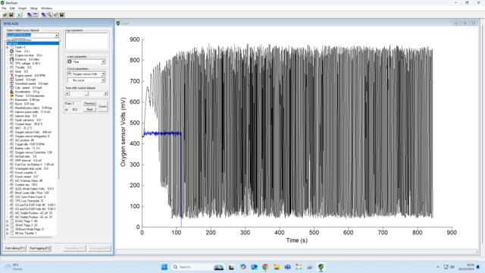Click Start logging (F2) button
The image size is (485, 273).
point(39,248)
